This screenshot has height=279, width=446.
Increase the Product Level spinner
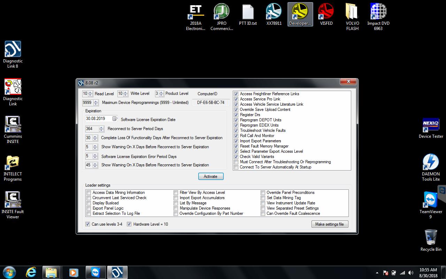[161, 92]
